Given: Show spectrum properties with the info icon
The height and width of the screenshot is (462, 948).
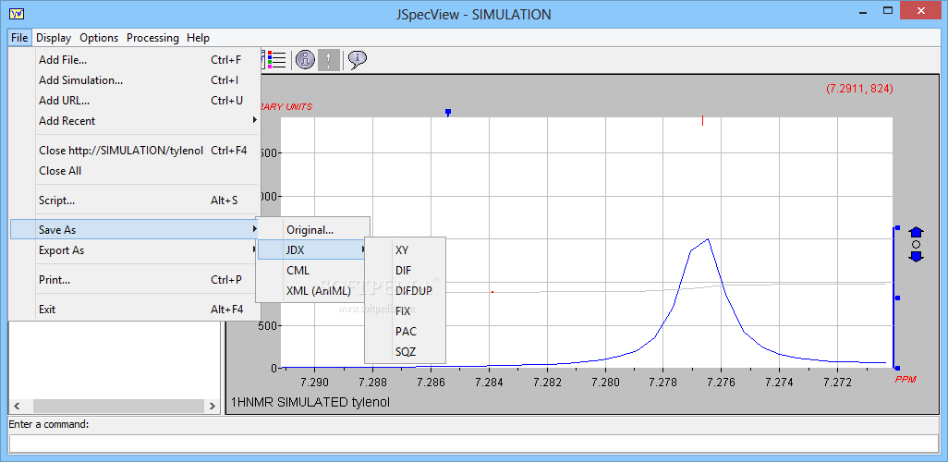Looking at the screenshot, I should (305, 59).
